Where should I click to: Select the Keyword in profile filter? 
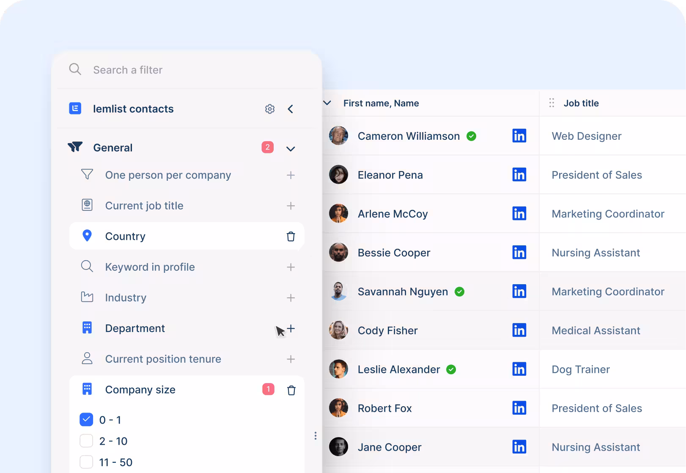150,267
